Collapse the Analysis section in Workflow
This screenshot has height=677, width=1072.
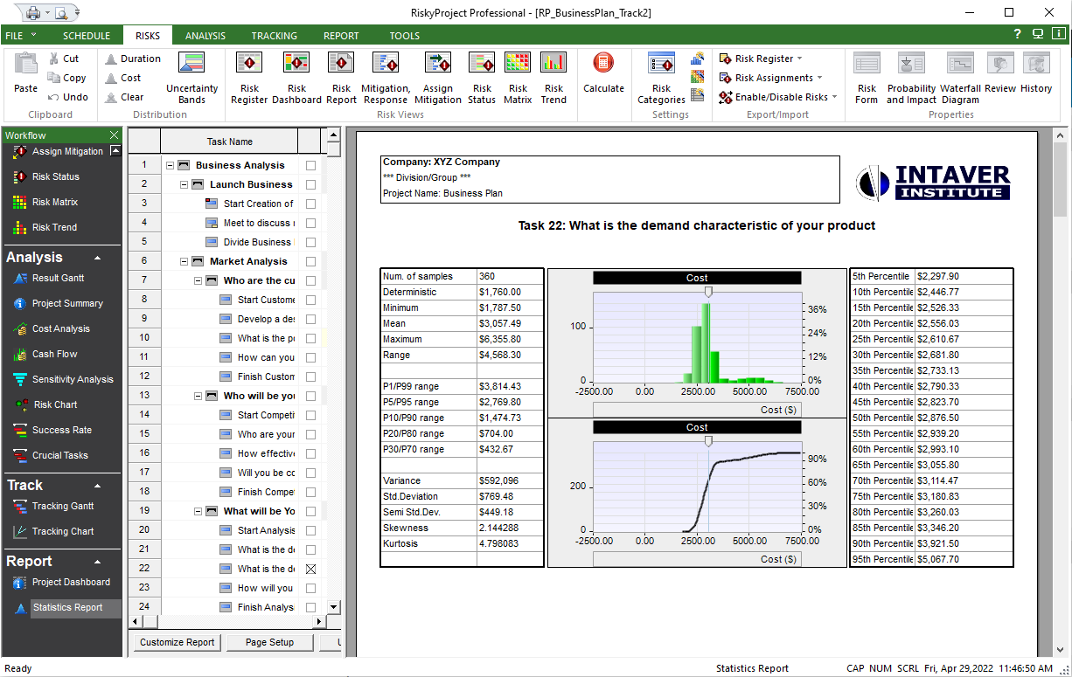coord(97,259)
